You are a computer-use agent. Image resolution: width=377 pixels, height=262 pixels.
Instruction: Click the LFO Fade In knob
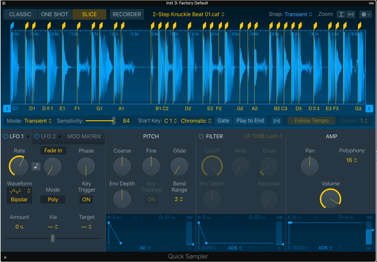(53, 166)
